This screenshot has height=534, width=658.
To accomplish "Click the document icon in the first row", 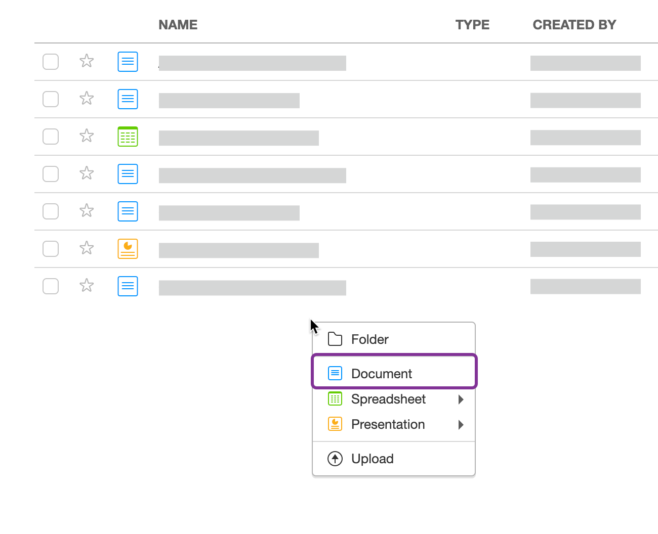I will point(128,62).
